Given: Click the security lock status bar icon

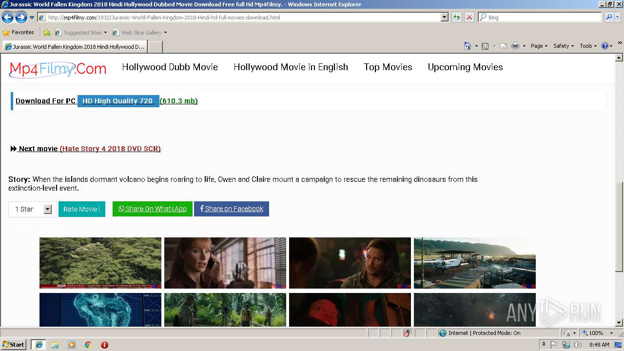Looking at the screenshot, I should (x=567, y=333).
